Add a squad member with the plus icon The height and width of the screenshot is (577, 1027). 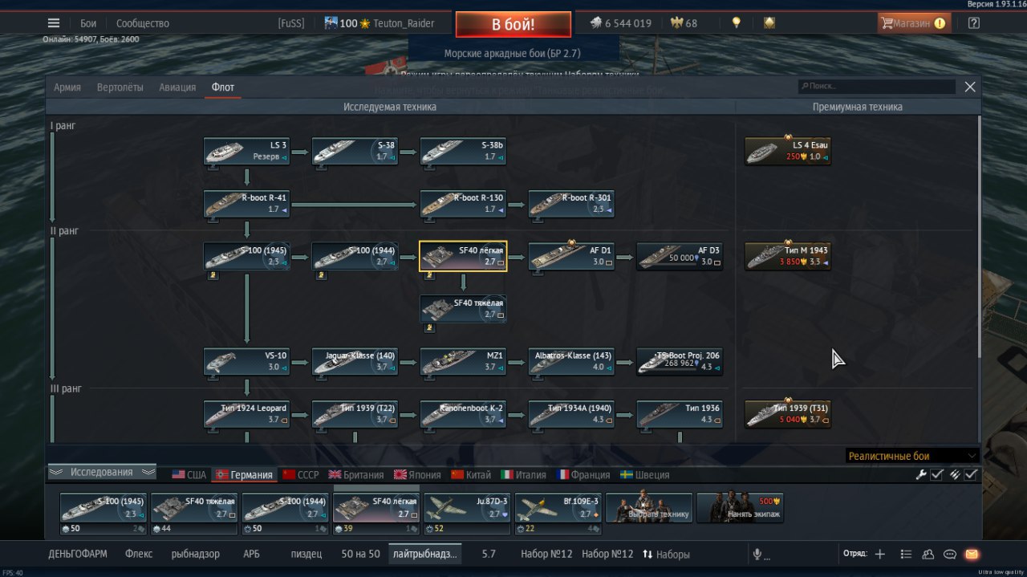tap(880, 554)
